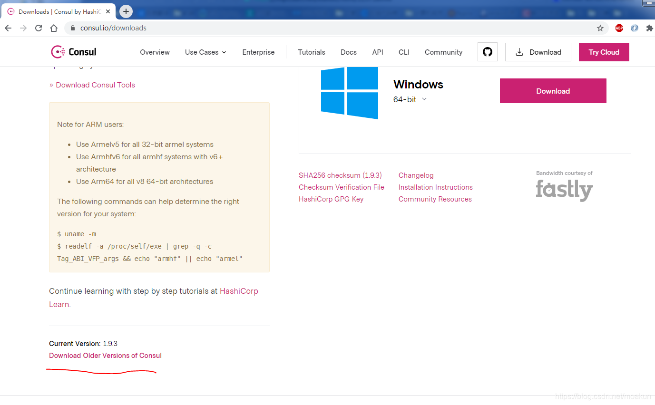
Task: Open the GitHub icon link
Action: (488, 52)
